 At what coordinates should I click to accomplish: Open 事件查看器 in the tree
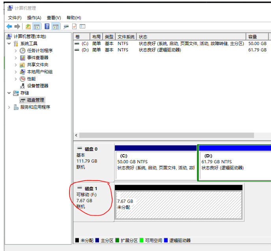coord(37,58)
